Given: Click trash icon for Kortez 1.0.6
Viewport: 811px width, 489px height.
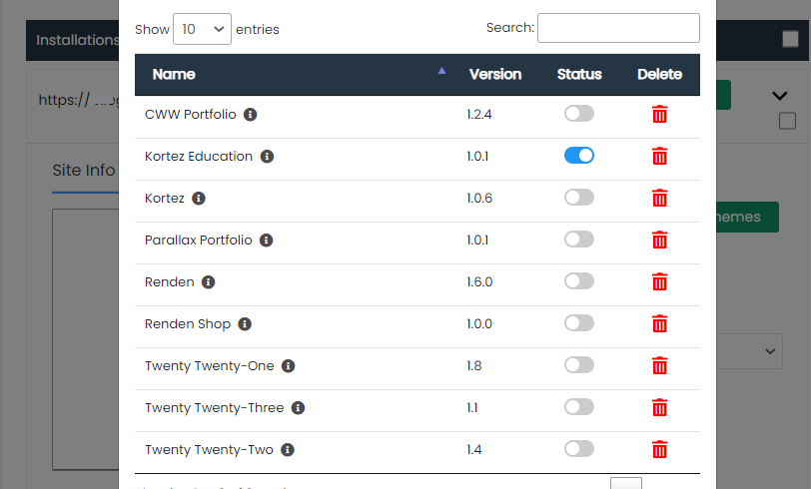Looking at the screenshot, I should tap(659, 198).
